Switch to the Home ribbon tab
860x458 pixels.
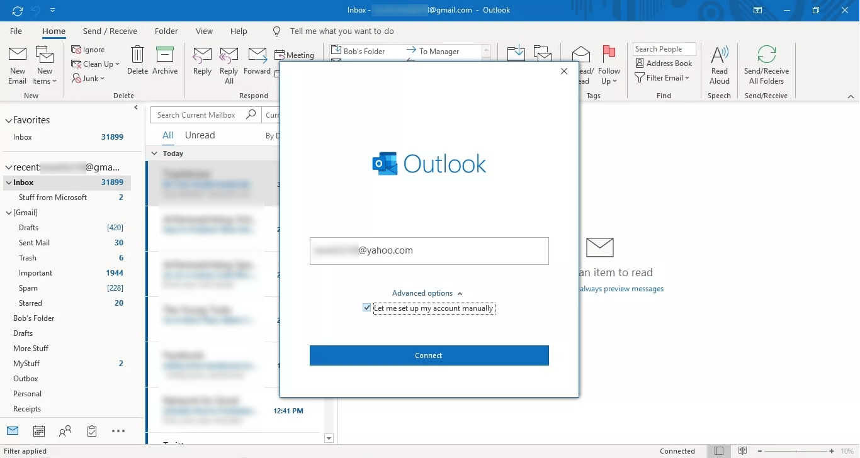tap(54, 31)
